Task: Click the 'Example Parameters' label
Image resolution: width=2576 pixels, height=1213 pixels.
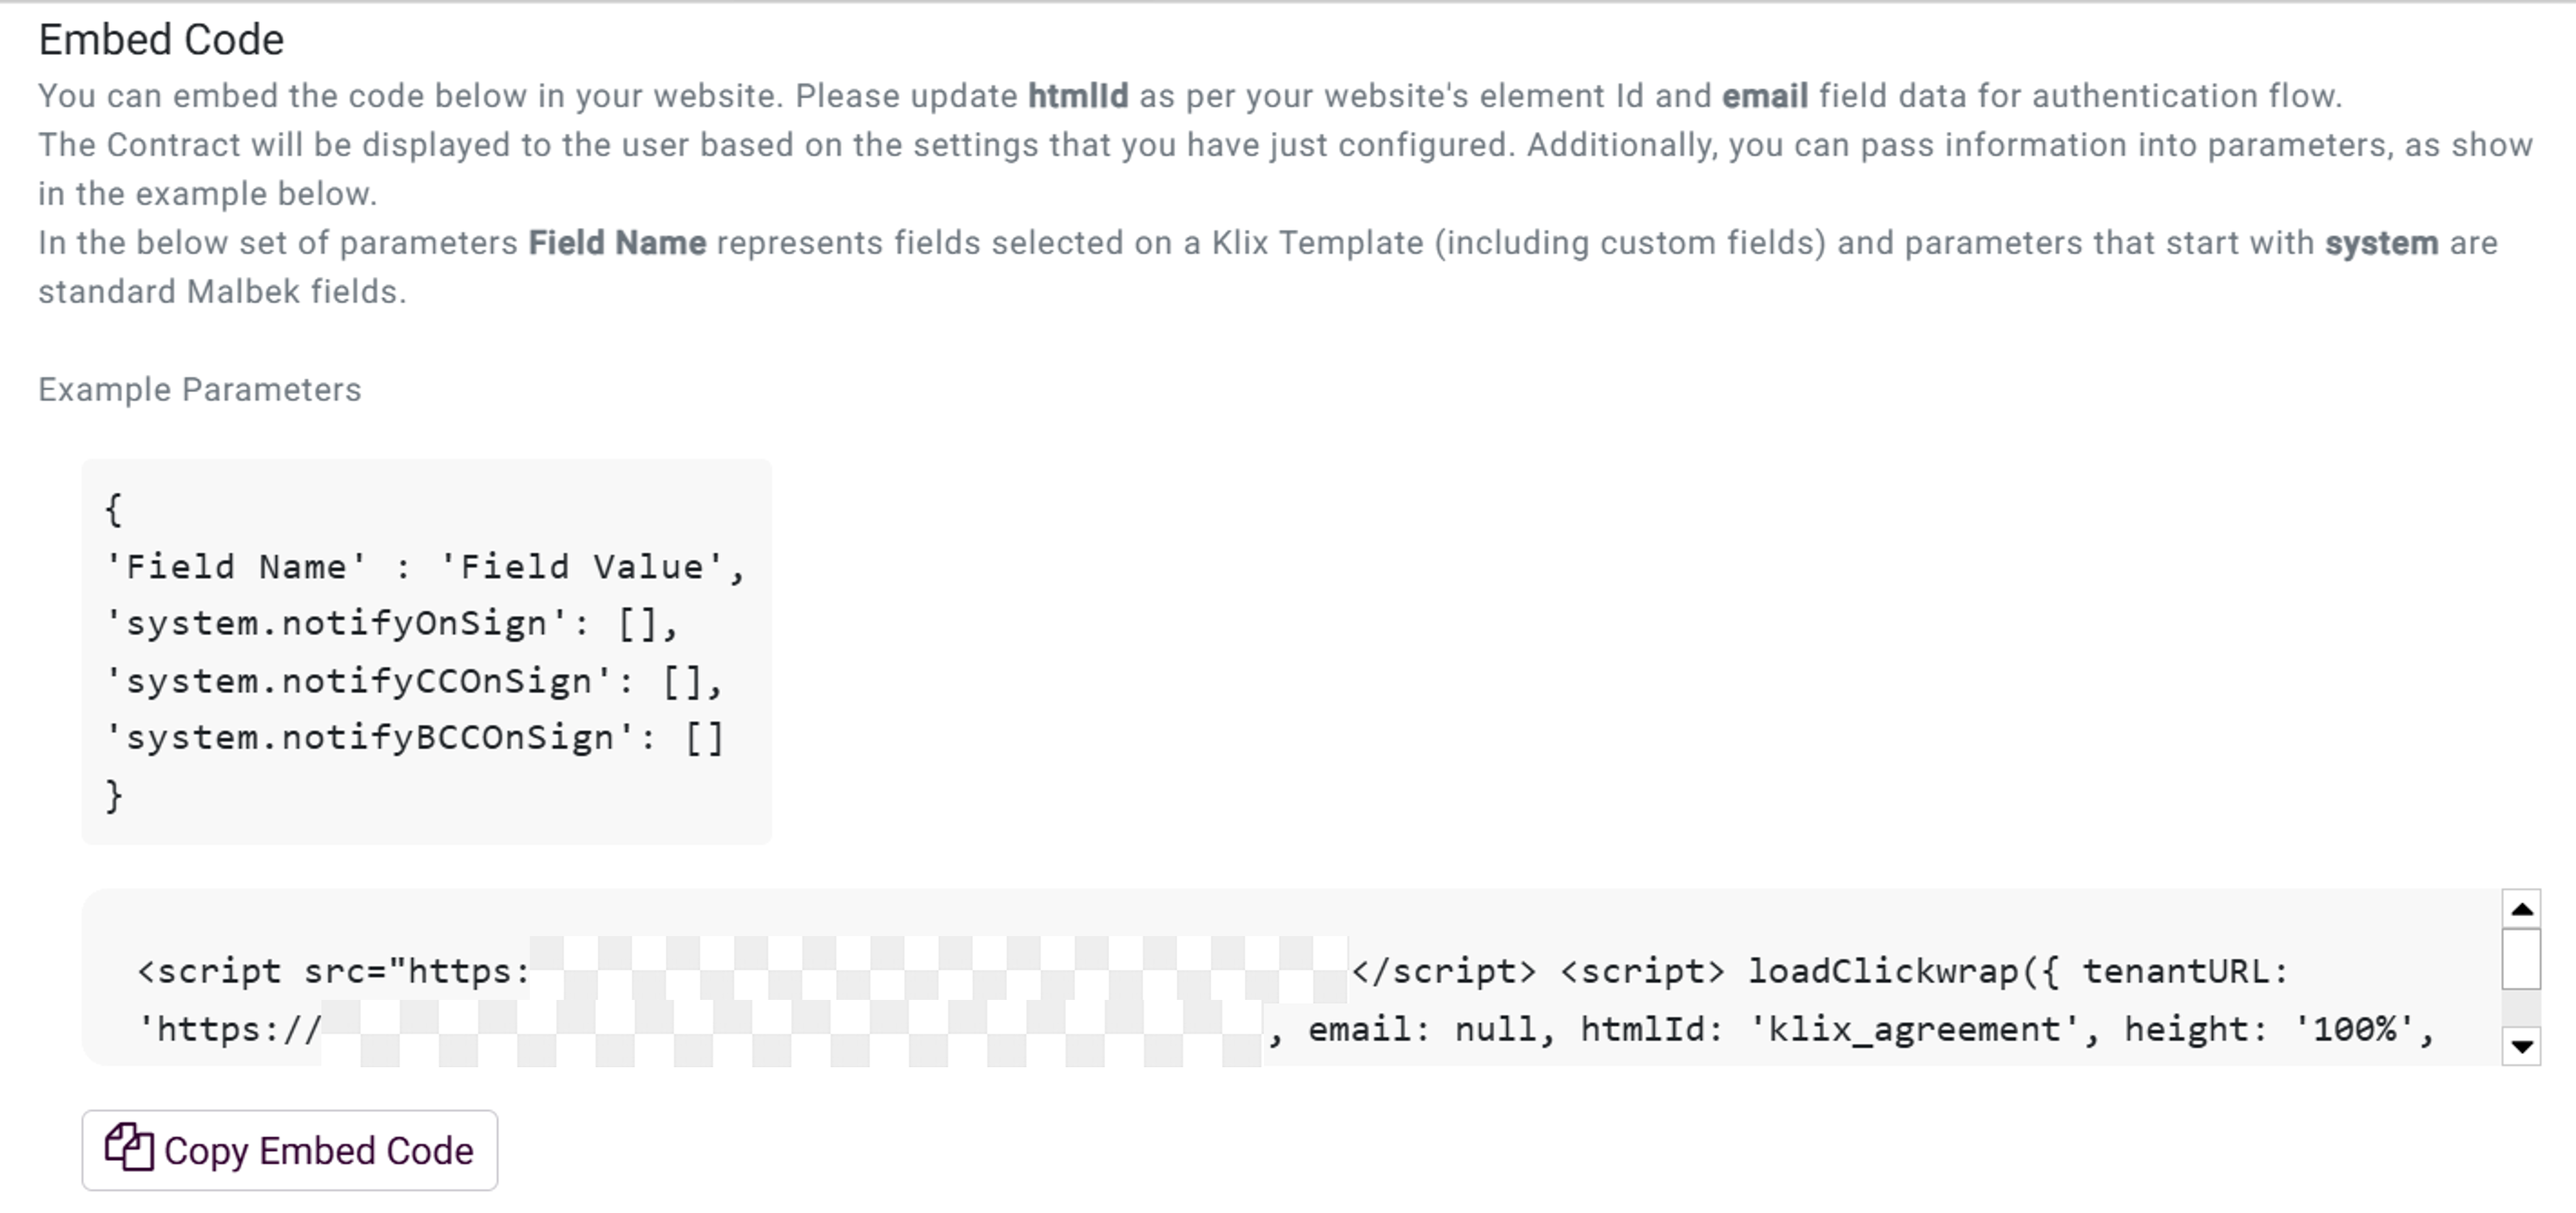Action: (200, 390)
